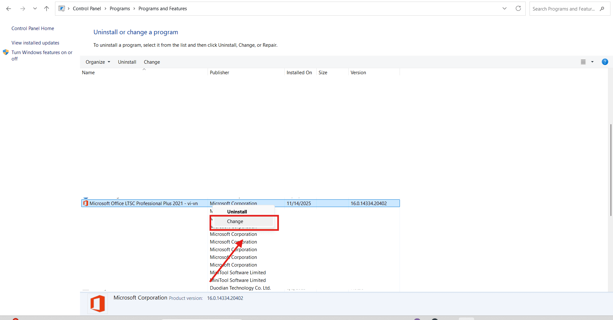Sort the list by Publisher column
Screen dimensions: 613x320
(x=219, y=73)
